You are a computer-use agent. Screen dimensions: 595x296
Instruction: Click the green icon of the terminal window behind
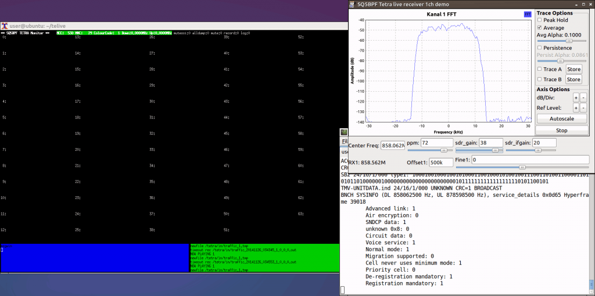344,132
